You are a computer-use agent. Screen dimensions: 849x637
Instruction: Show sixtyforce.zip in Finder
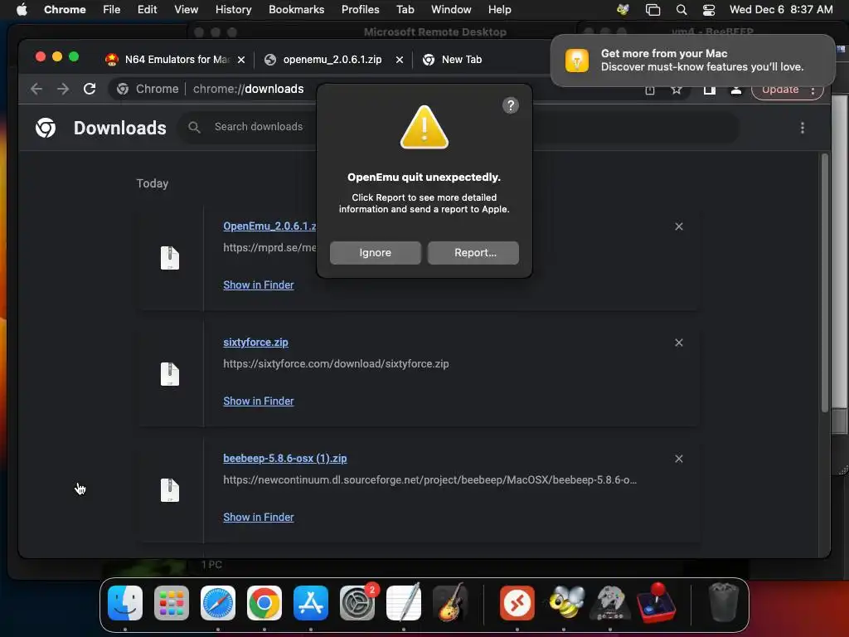click(x=259, y=401)
